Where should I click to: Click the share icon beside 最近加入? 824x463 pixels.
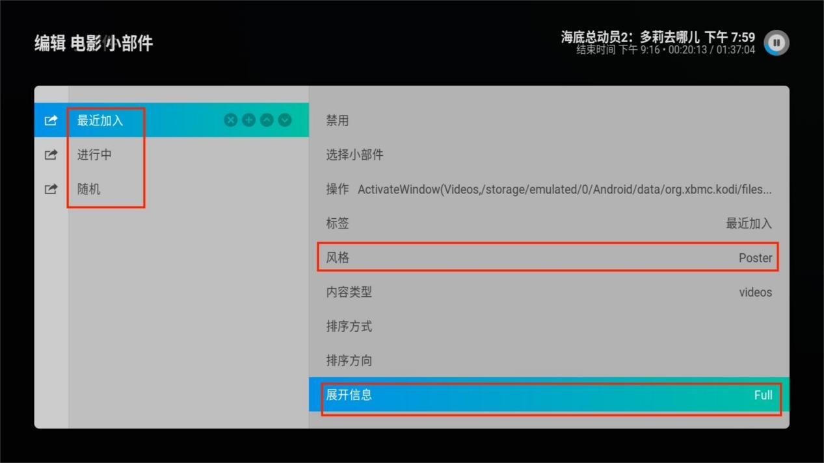click(51, 120)
